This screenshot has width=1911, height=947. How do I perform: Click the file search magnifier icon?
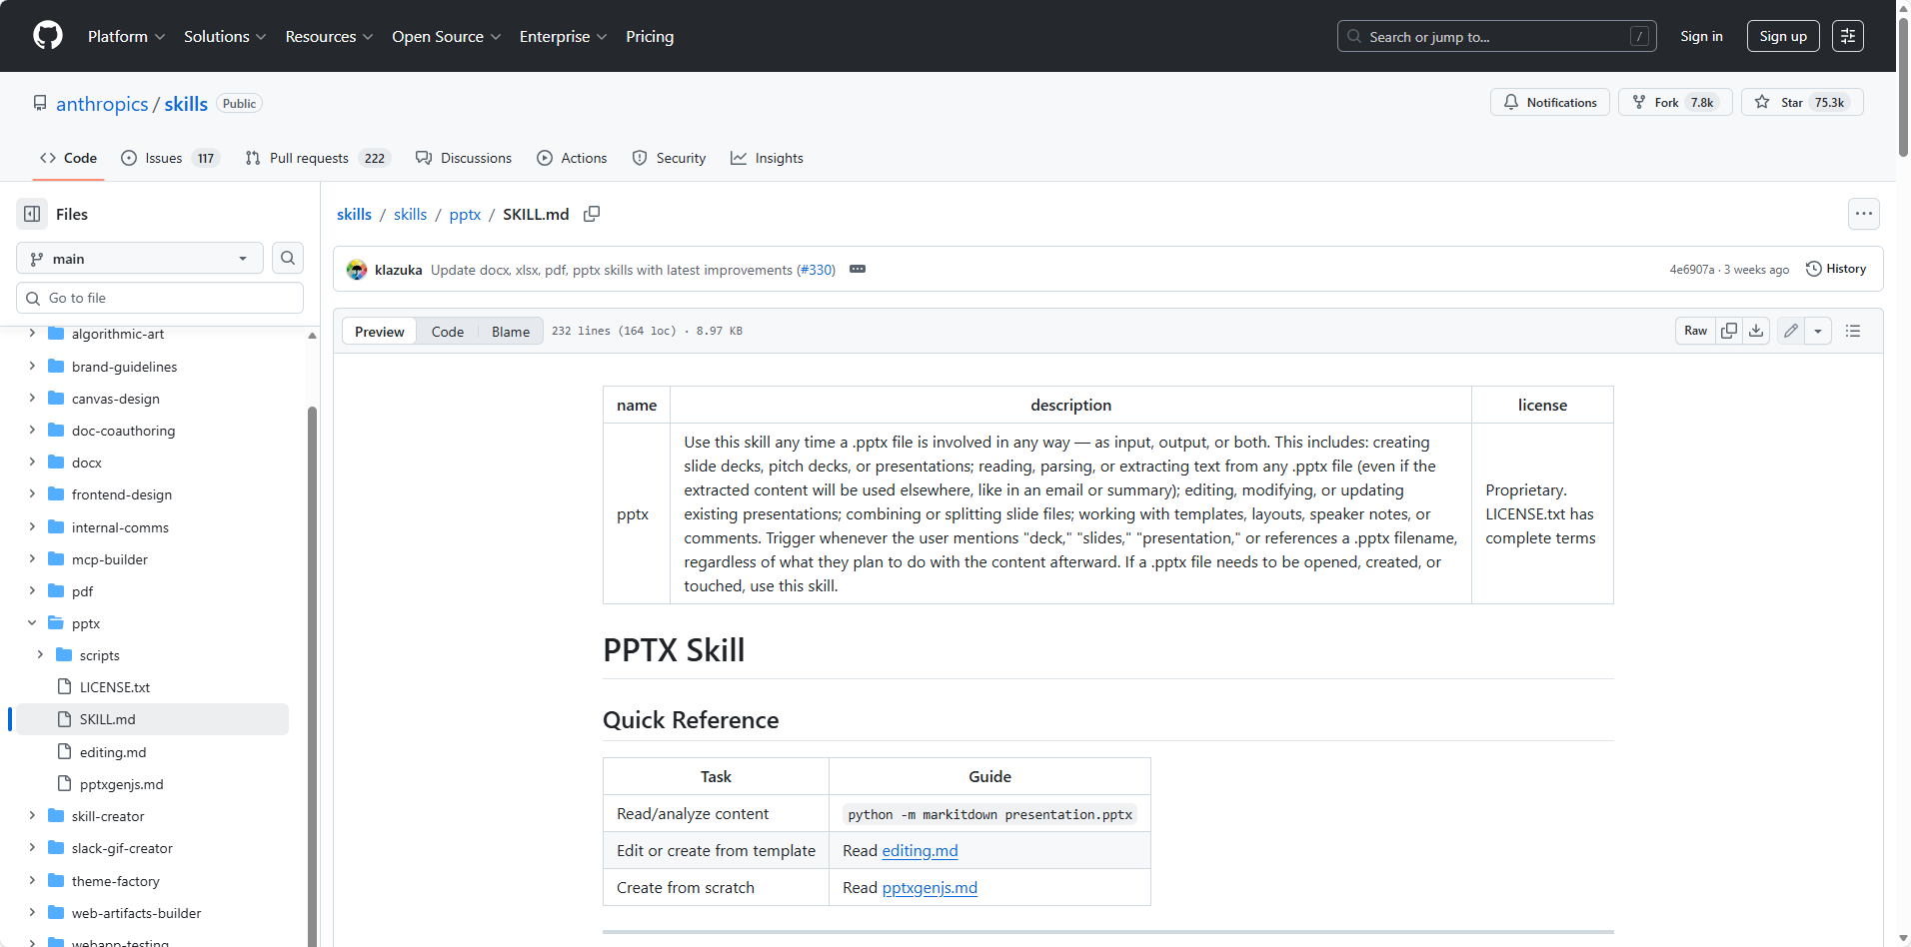click(x=288, y=258)
